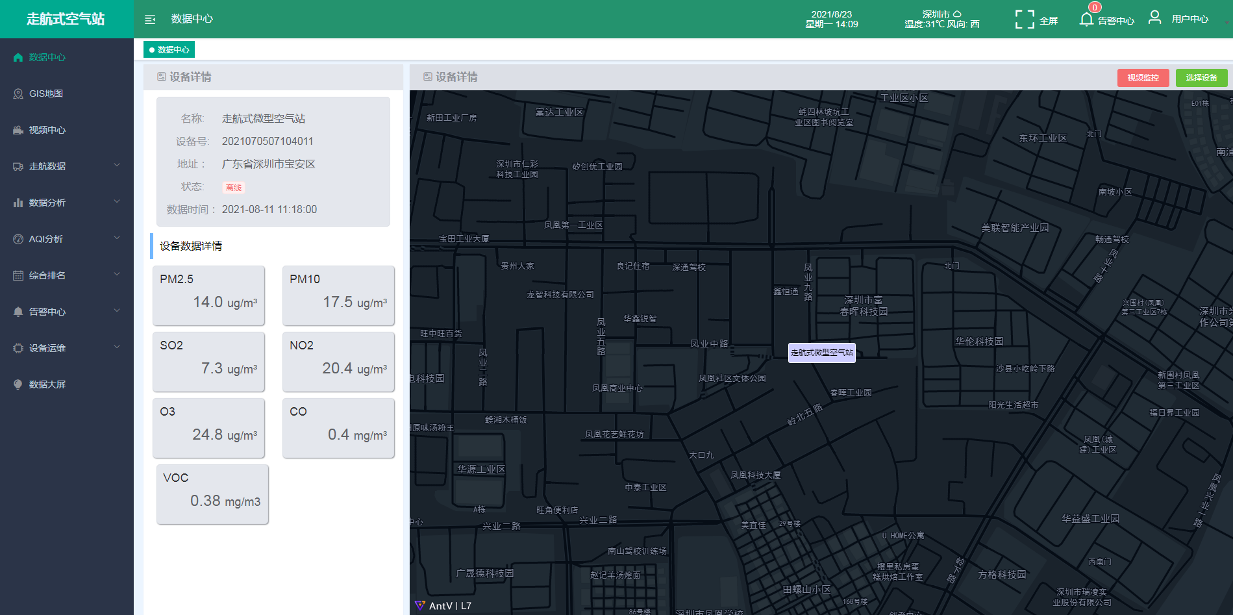Image resolution: width=1233 pixels, height=615 pixels.
Task: Expand the 数据分析 submenu chevron
Action: point(117,202)
